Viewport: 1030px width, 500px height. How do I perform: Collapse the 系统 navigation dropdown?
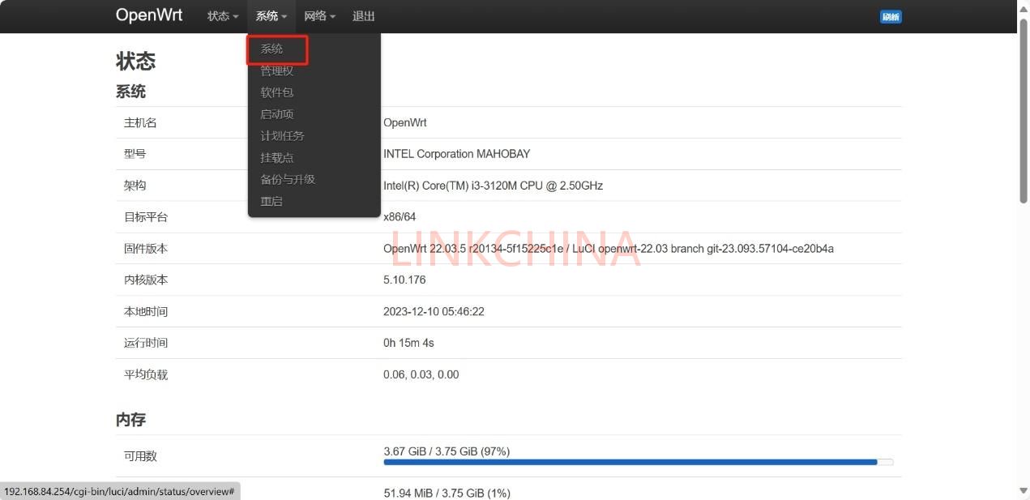tap(271, 16)
